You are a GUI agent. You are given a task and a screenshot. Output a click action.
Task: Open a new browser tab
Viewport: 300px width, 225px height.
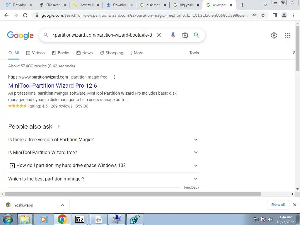coord(242,5)
